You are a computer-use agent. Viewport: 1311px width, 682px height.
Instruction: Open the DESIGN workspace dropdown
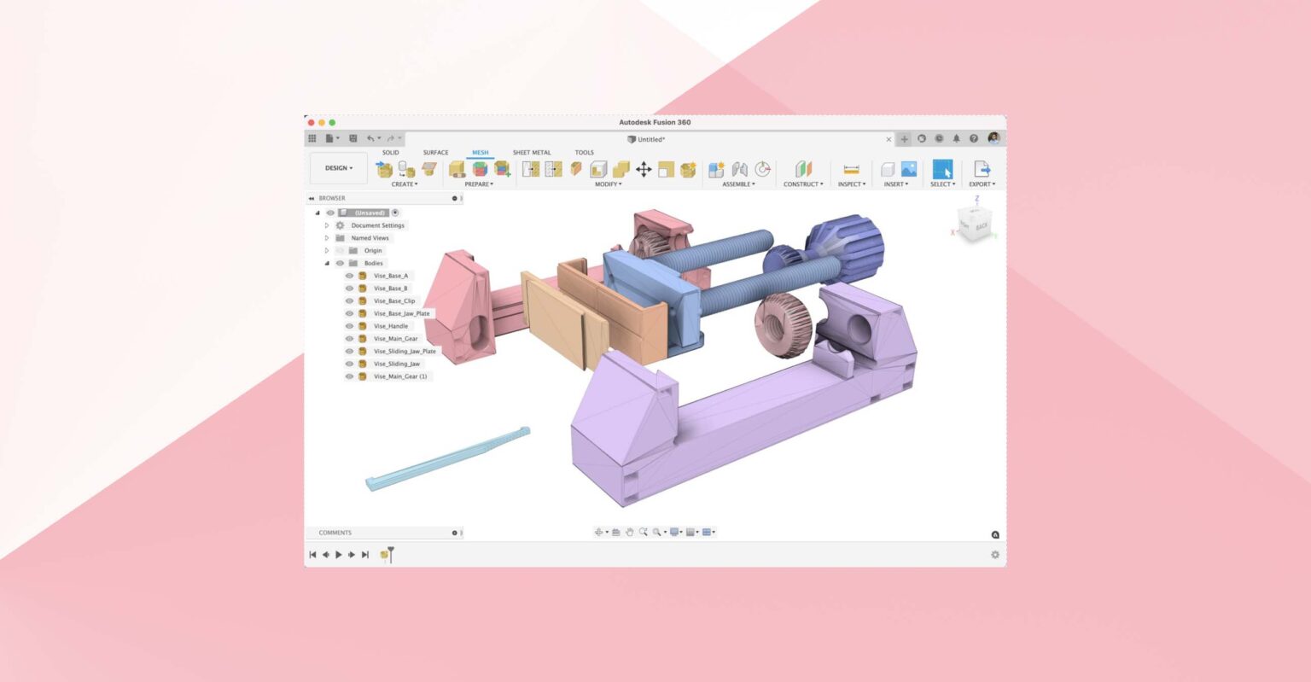tap(338, 168)
